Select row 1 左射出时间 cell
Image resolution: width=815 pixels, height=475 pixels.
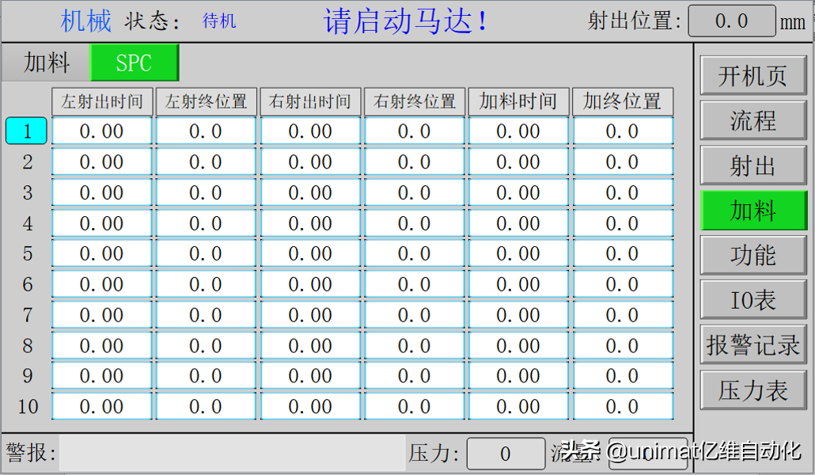pos(102,131)
